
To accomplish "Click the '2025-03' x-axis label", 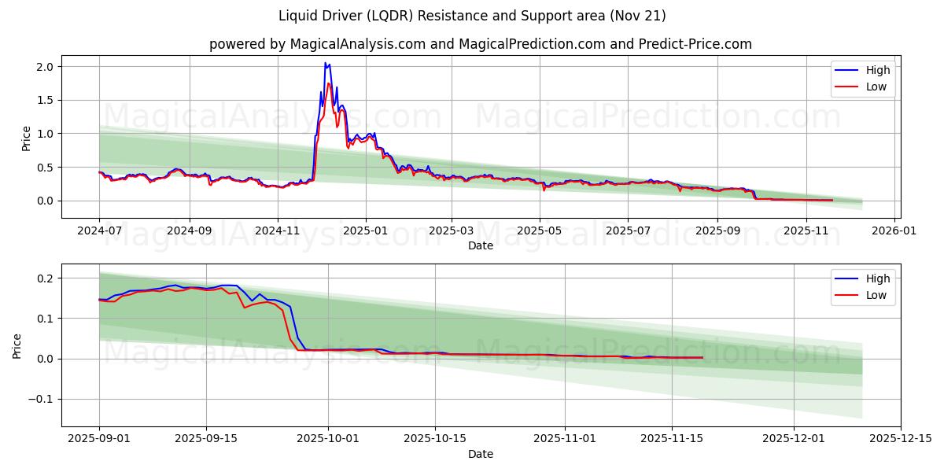I will coord(452,231).
